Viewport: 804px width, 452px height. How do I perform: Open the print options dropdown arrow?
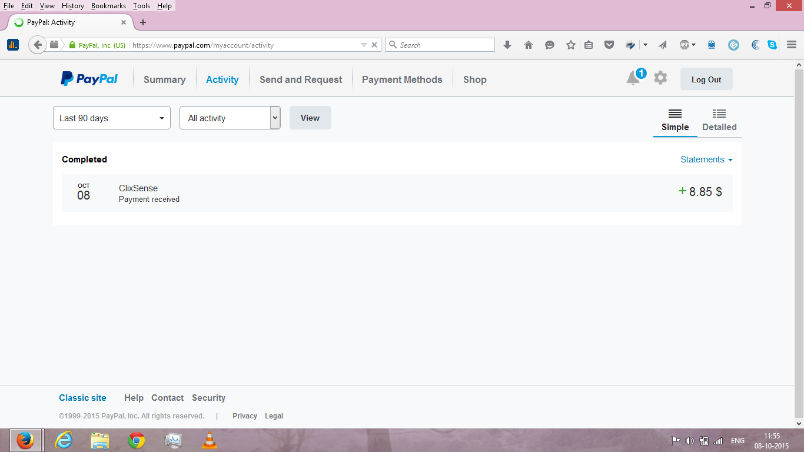coord(645,45)
